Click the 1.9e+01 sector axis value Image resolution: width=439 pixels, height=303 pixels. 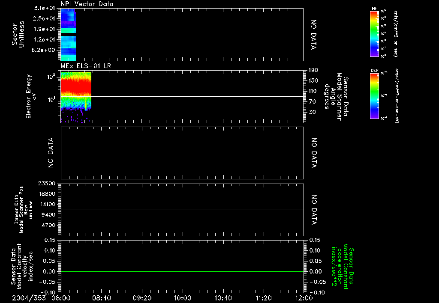(x=44, y=29)
